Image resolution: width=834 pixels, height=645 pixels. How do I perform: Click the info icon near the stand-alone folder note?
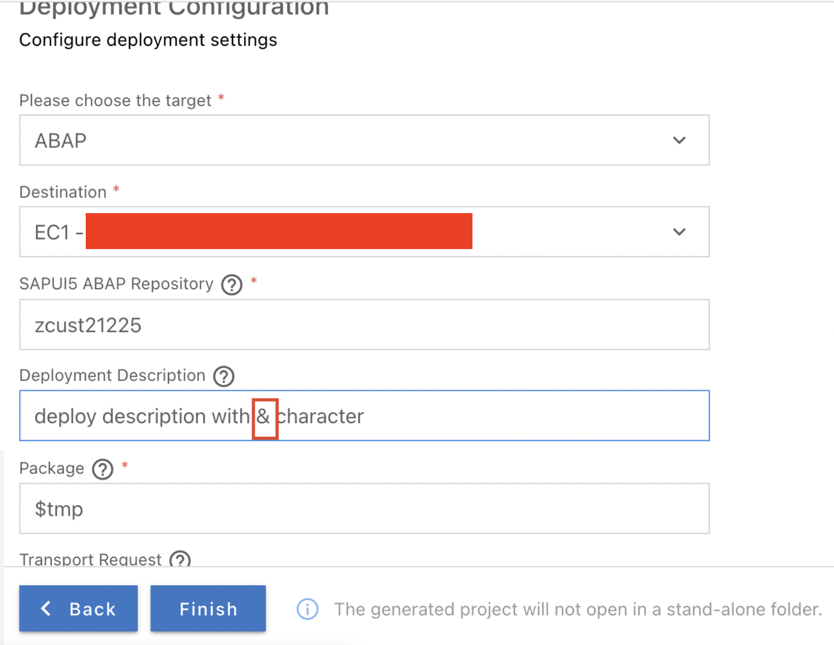[307, 609]
